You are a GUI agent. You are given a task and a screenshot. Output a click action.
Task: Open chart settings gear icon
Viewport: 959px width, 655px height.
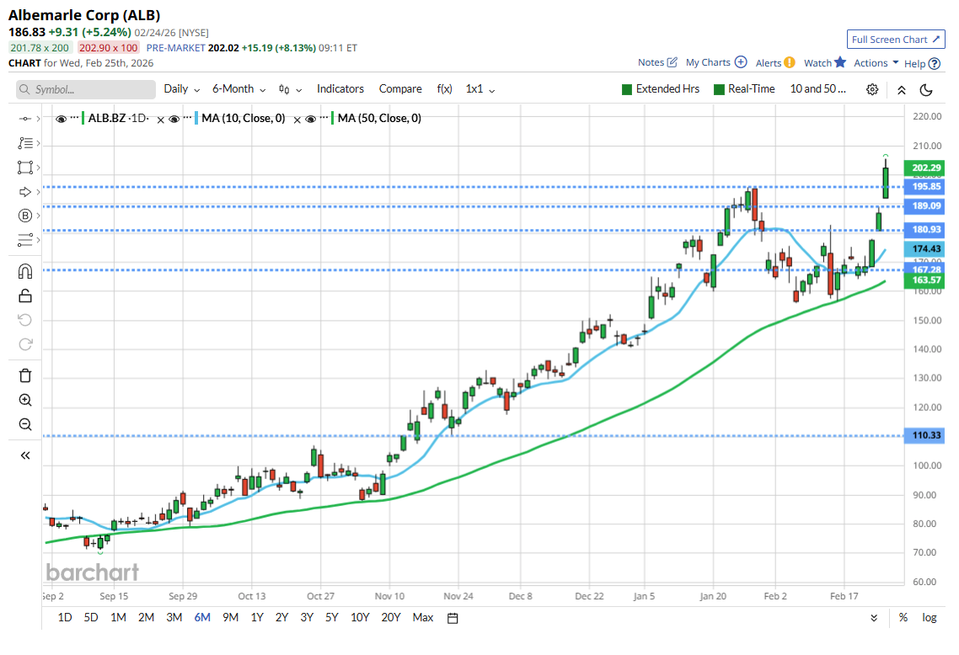tap(872, 89)
